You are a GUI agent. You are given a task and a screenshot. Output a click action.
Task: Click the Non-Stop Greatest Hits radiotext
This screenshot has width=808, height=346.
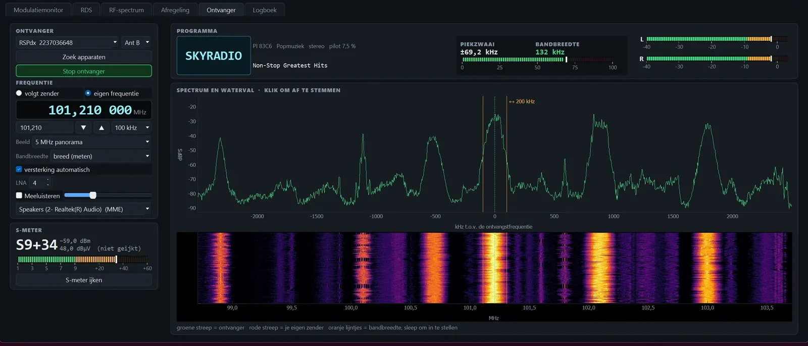290,65
